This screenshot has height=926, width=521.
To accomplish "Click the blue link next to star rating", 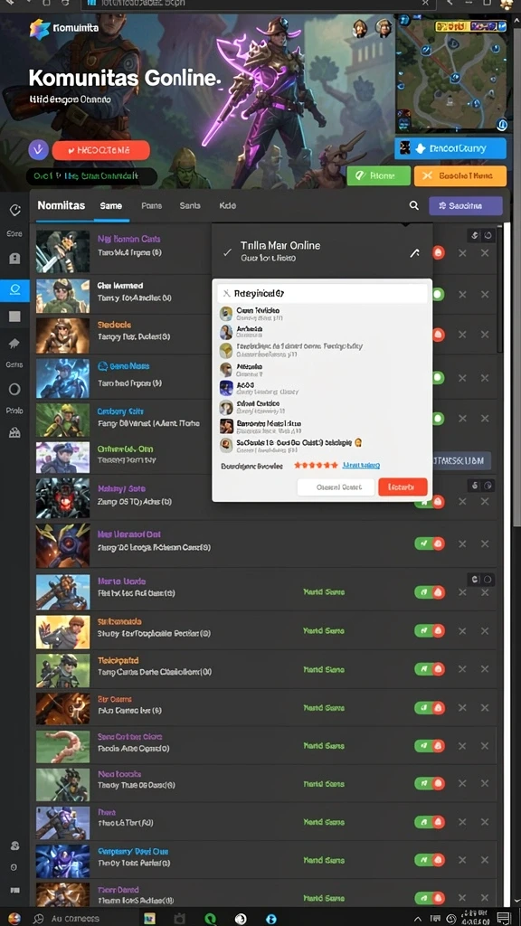I will coord(362,466).
